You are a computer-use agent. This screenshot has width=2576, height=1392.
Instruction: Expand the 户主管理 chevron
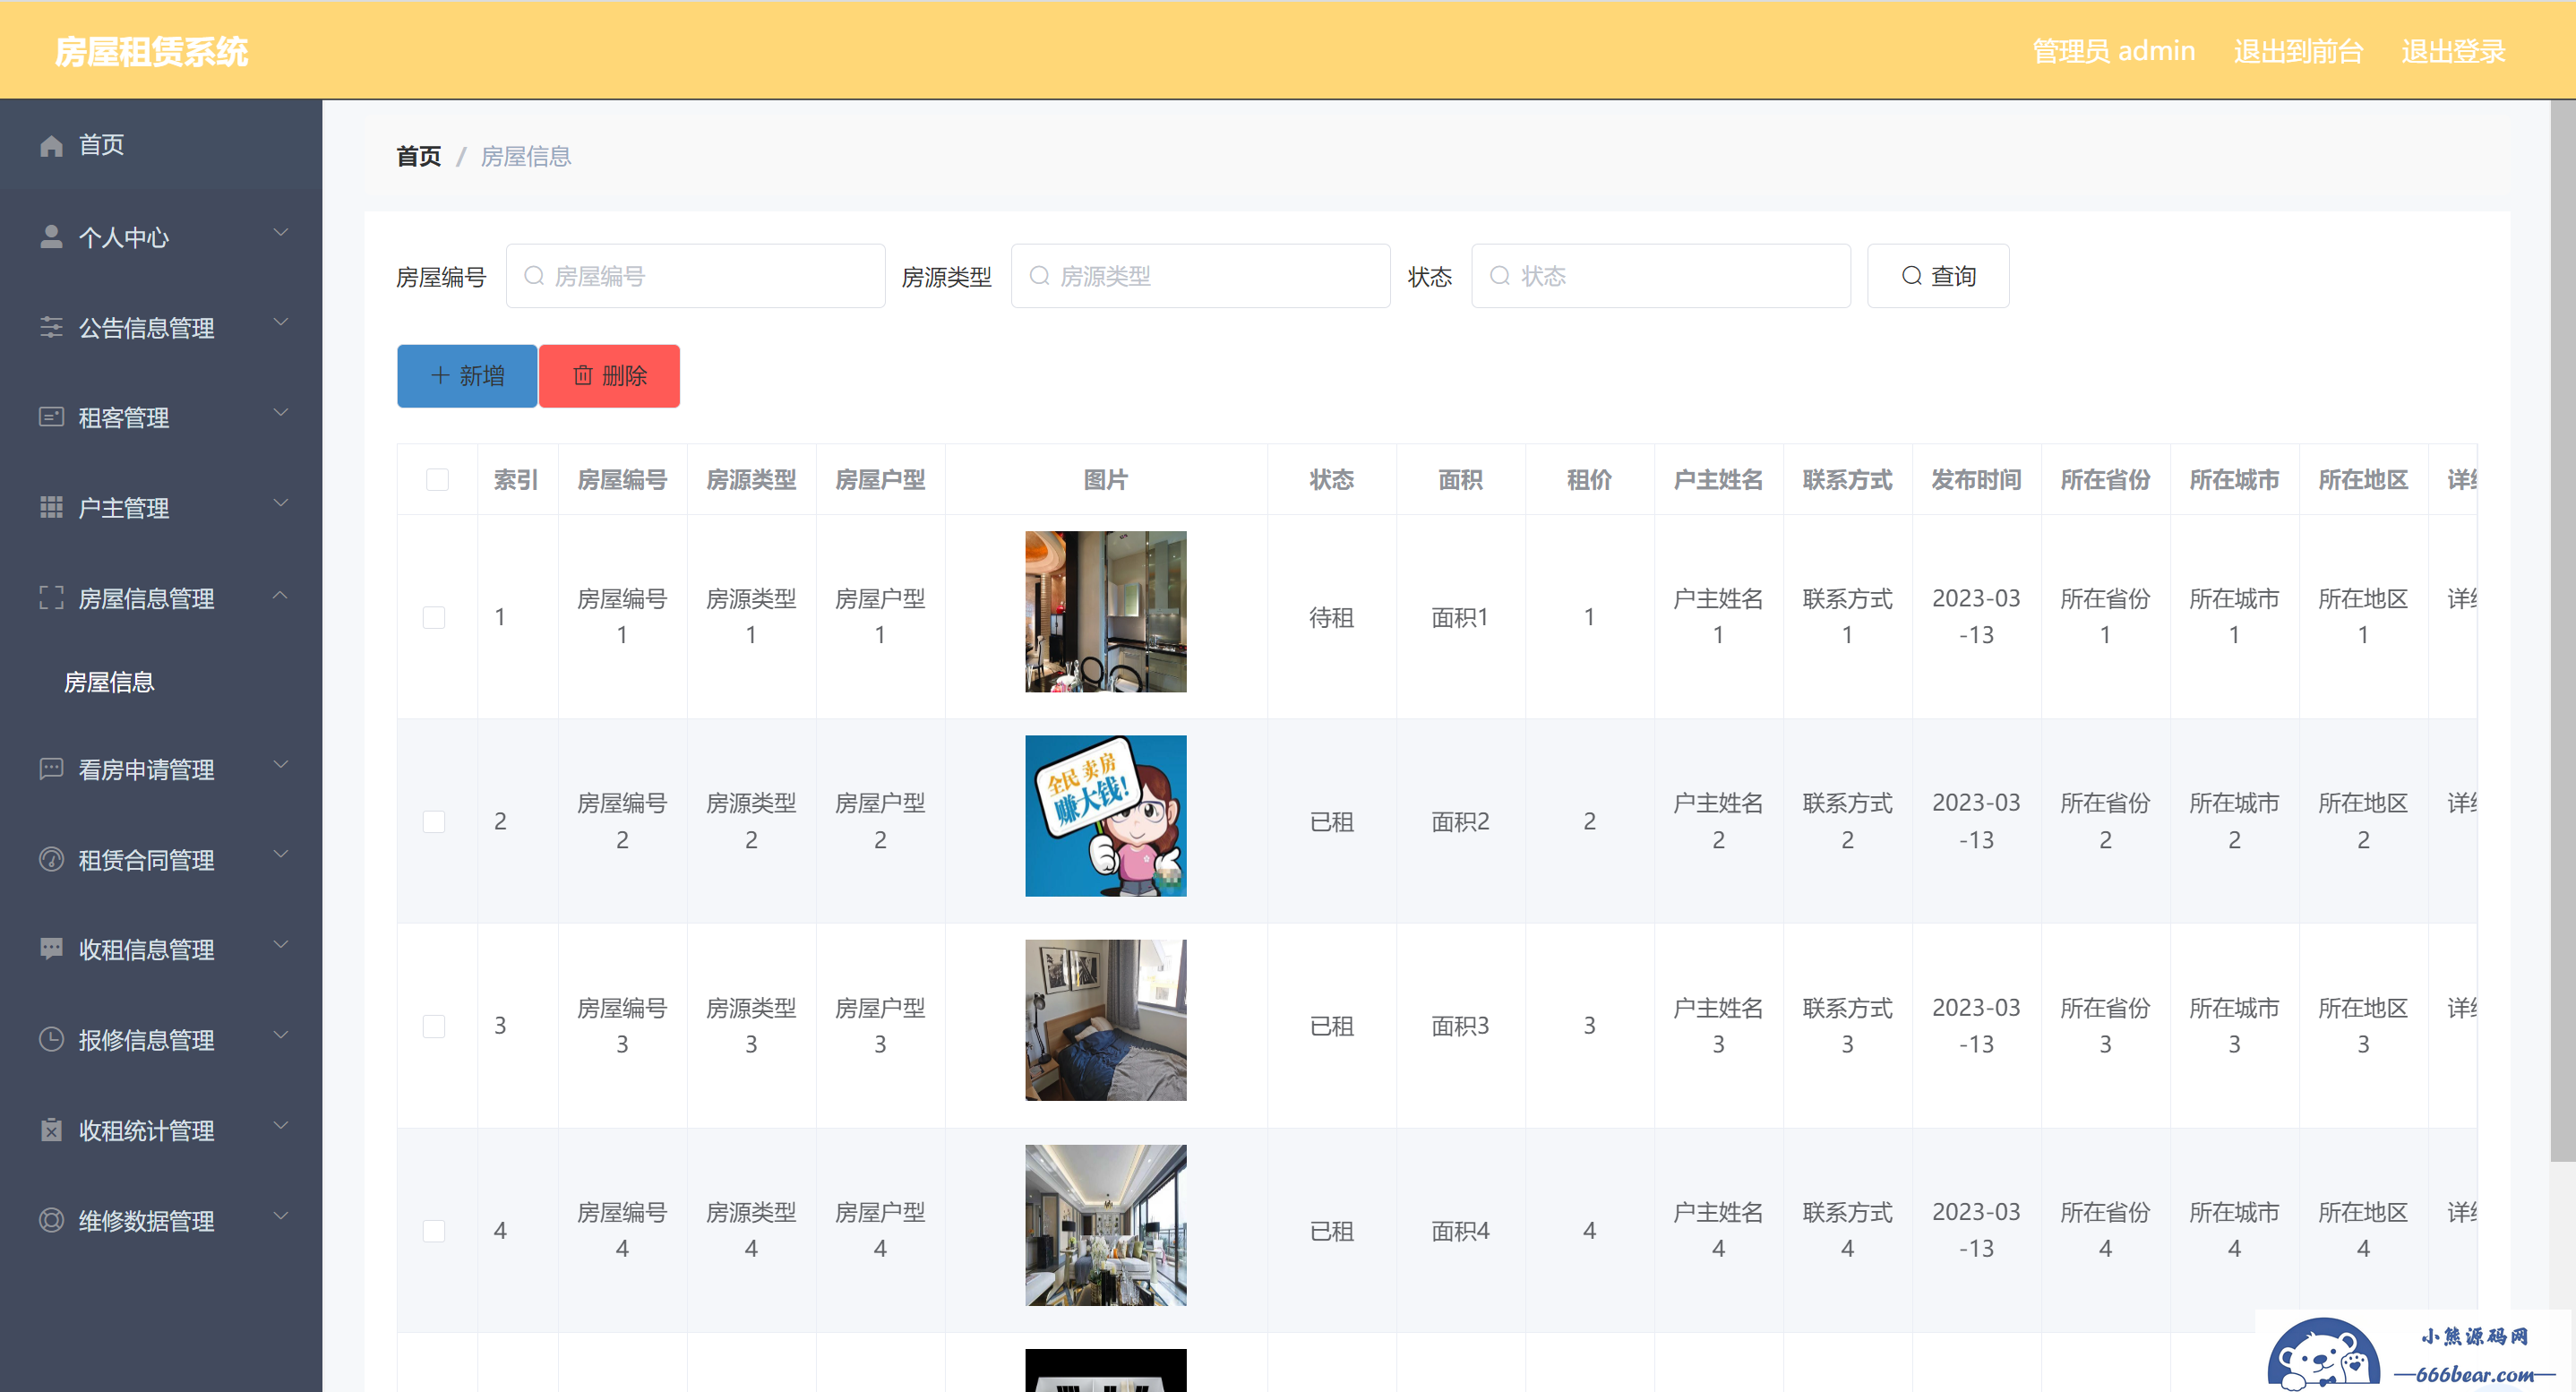click(281, 503)
